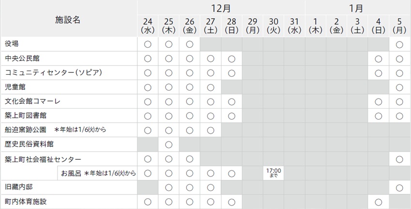Click 歴史民俗資料館 circle on December 25
This screenshot has height=209, width=411.
click(169, 144)
